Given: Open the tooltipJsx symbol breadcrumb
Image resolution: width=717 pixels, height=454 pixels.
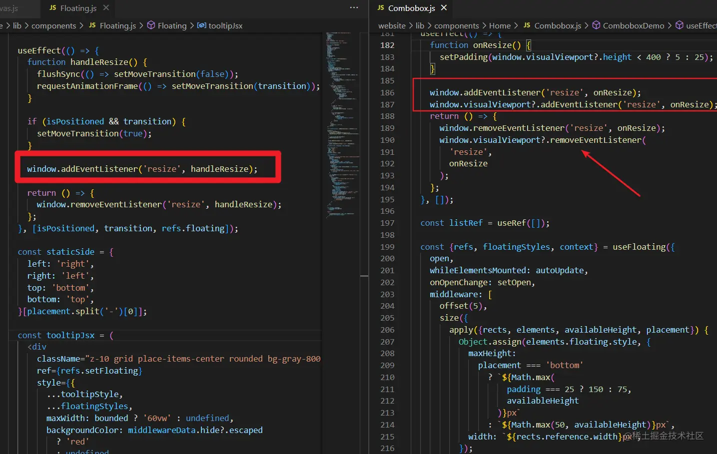Looking at the screenshot, I should [225, 25].
